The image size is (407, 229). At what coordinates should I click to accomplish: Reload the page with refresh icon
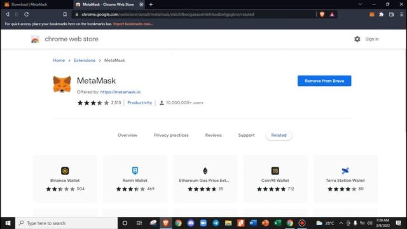click(27, 14)
